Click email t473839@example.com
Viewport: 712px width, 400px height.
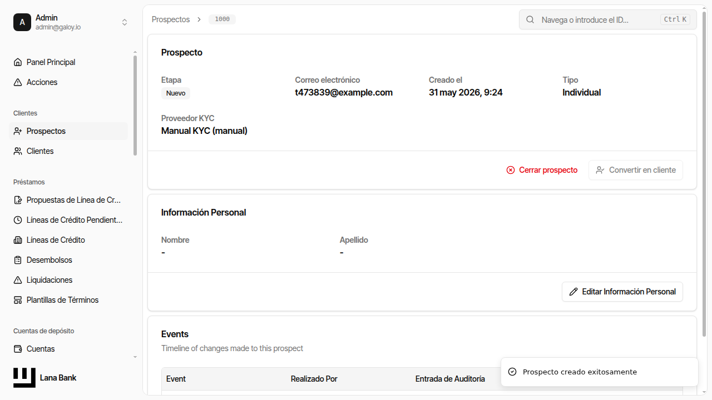tap(344, 93)
